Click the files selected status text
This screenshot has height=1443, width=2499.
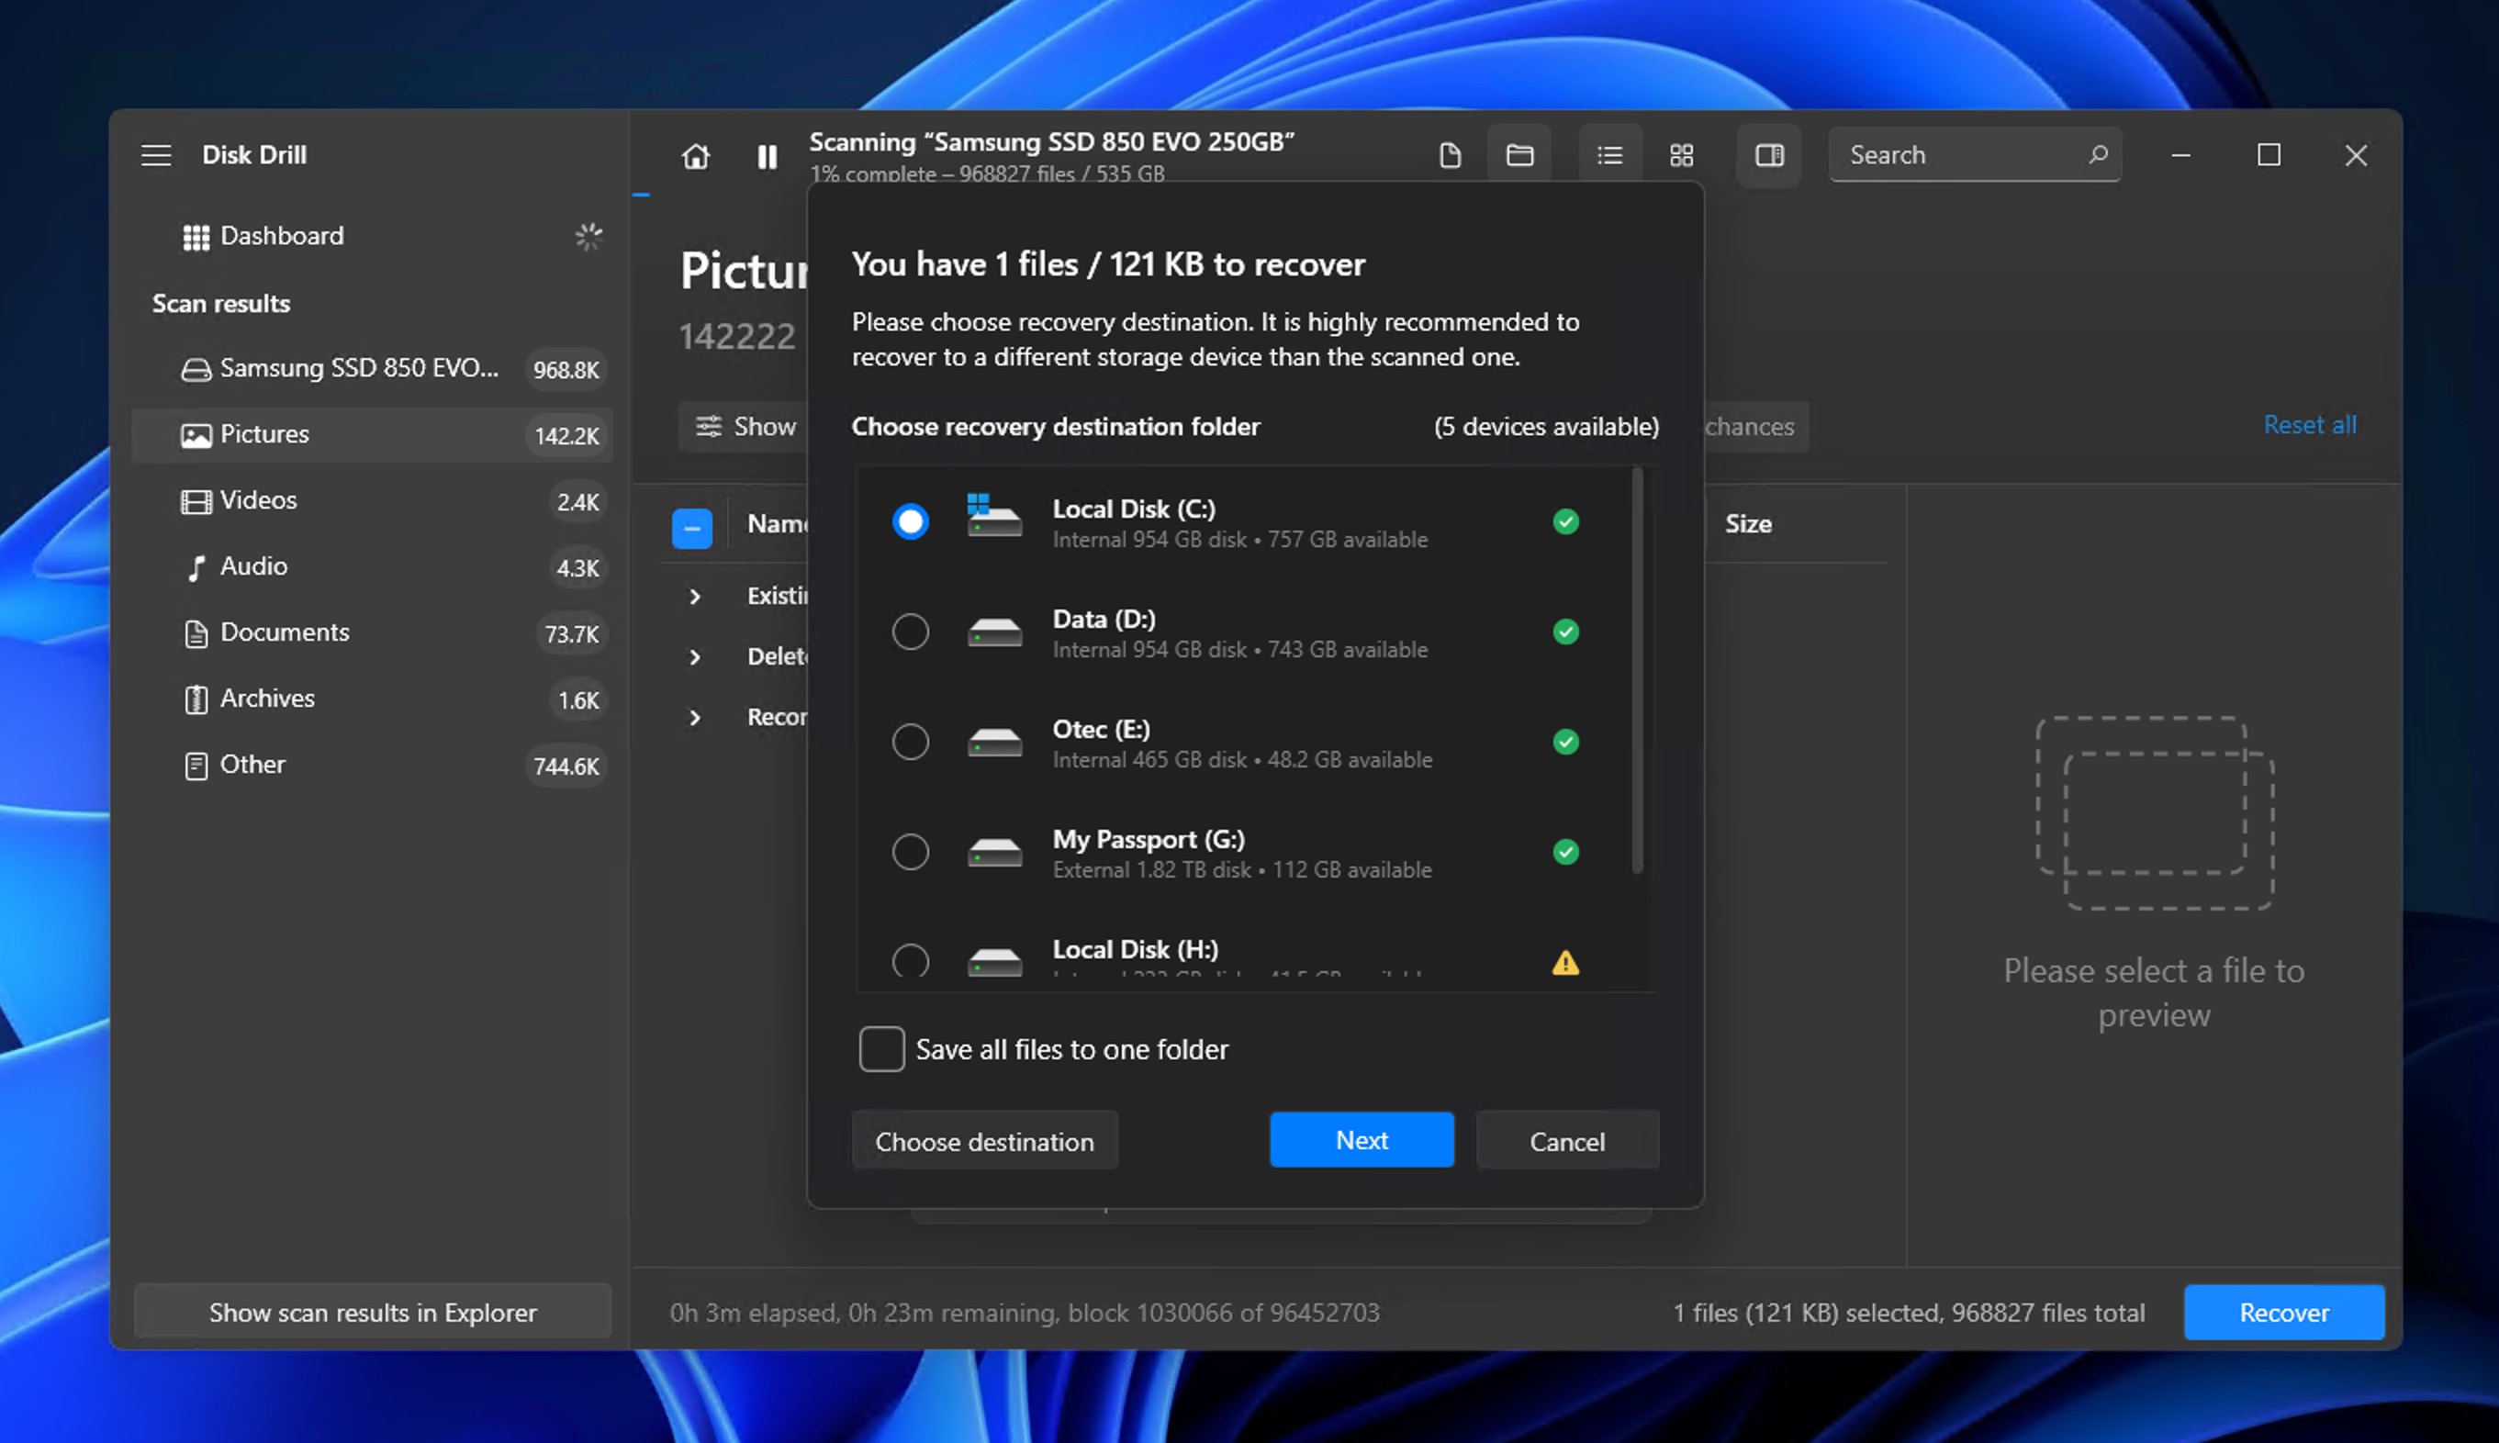[x=1909, y=1312]
